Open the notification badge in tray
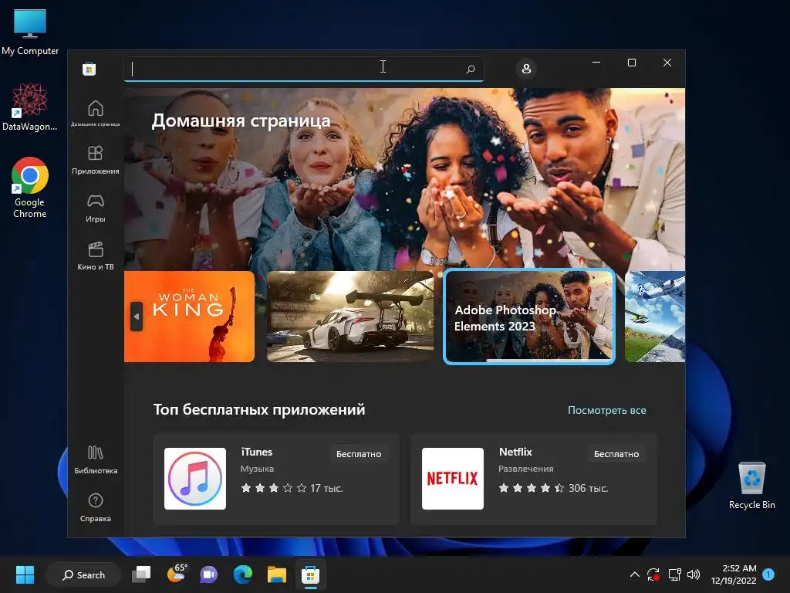790x593 pixels. (x=768, y=574)
